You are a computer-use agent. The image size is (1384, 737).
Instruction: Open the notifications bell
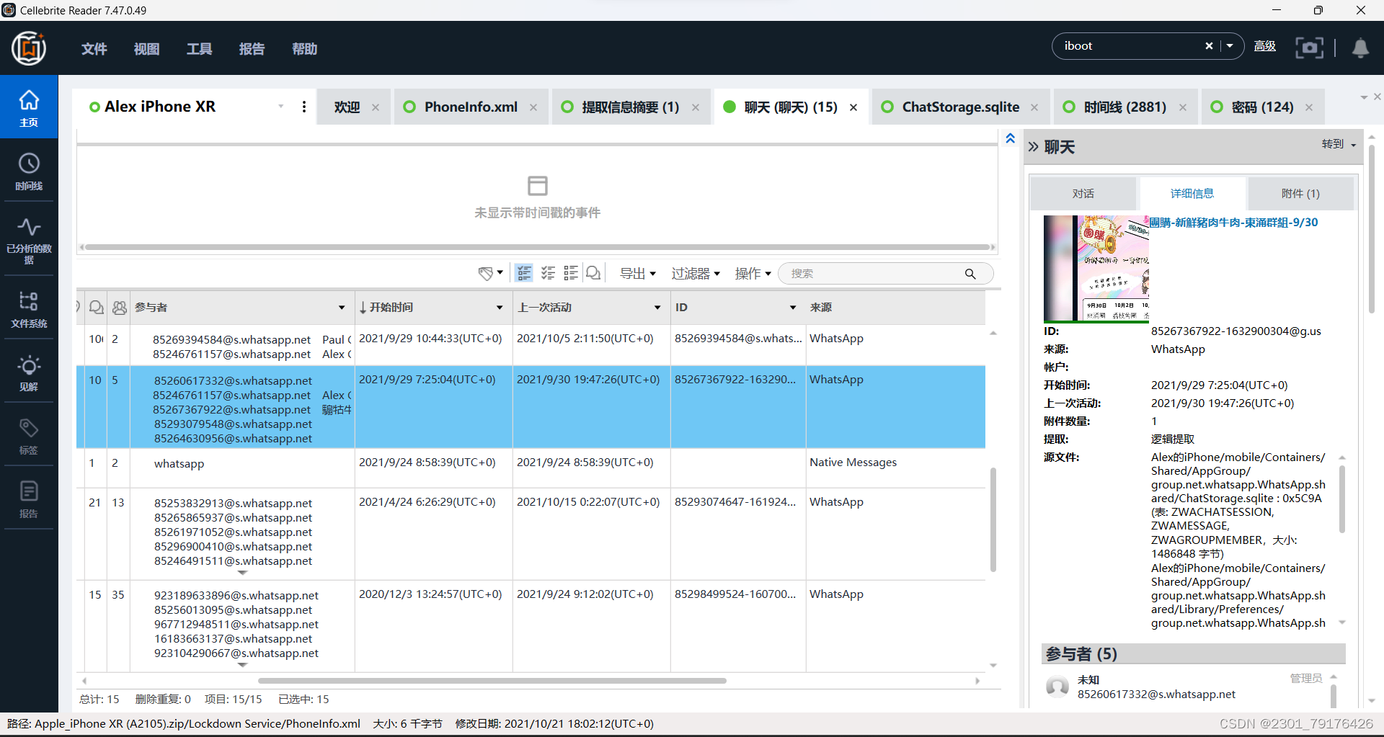tap(1360, 48)
